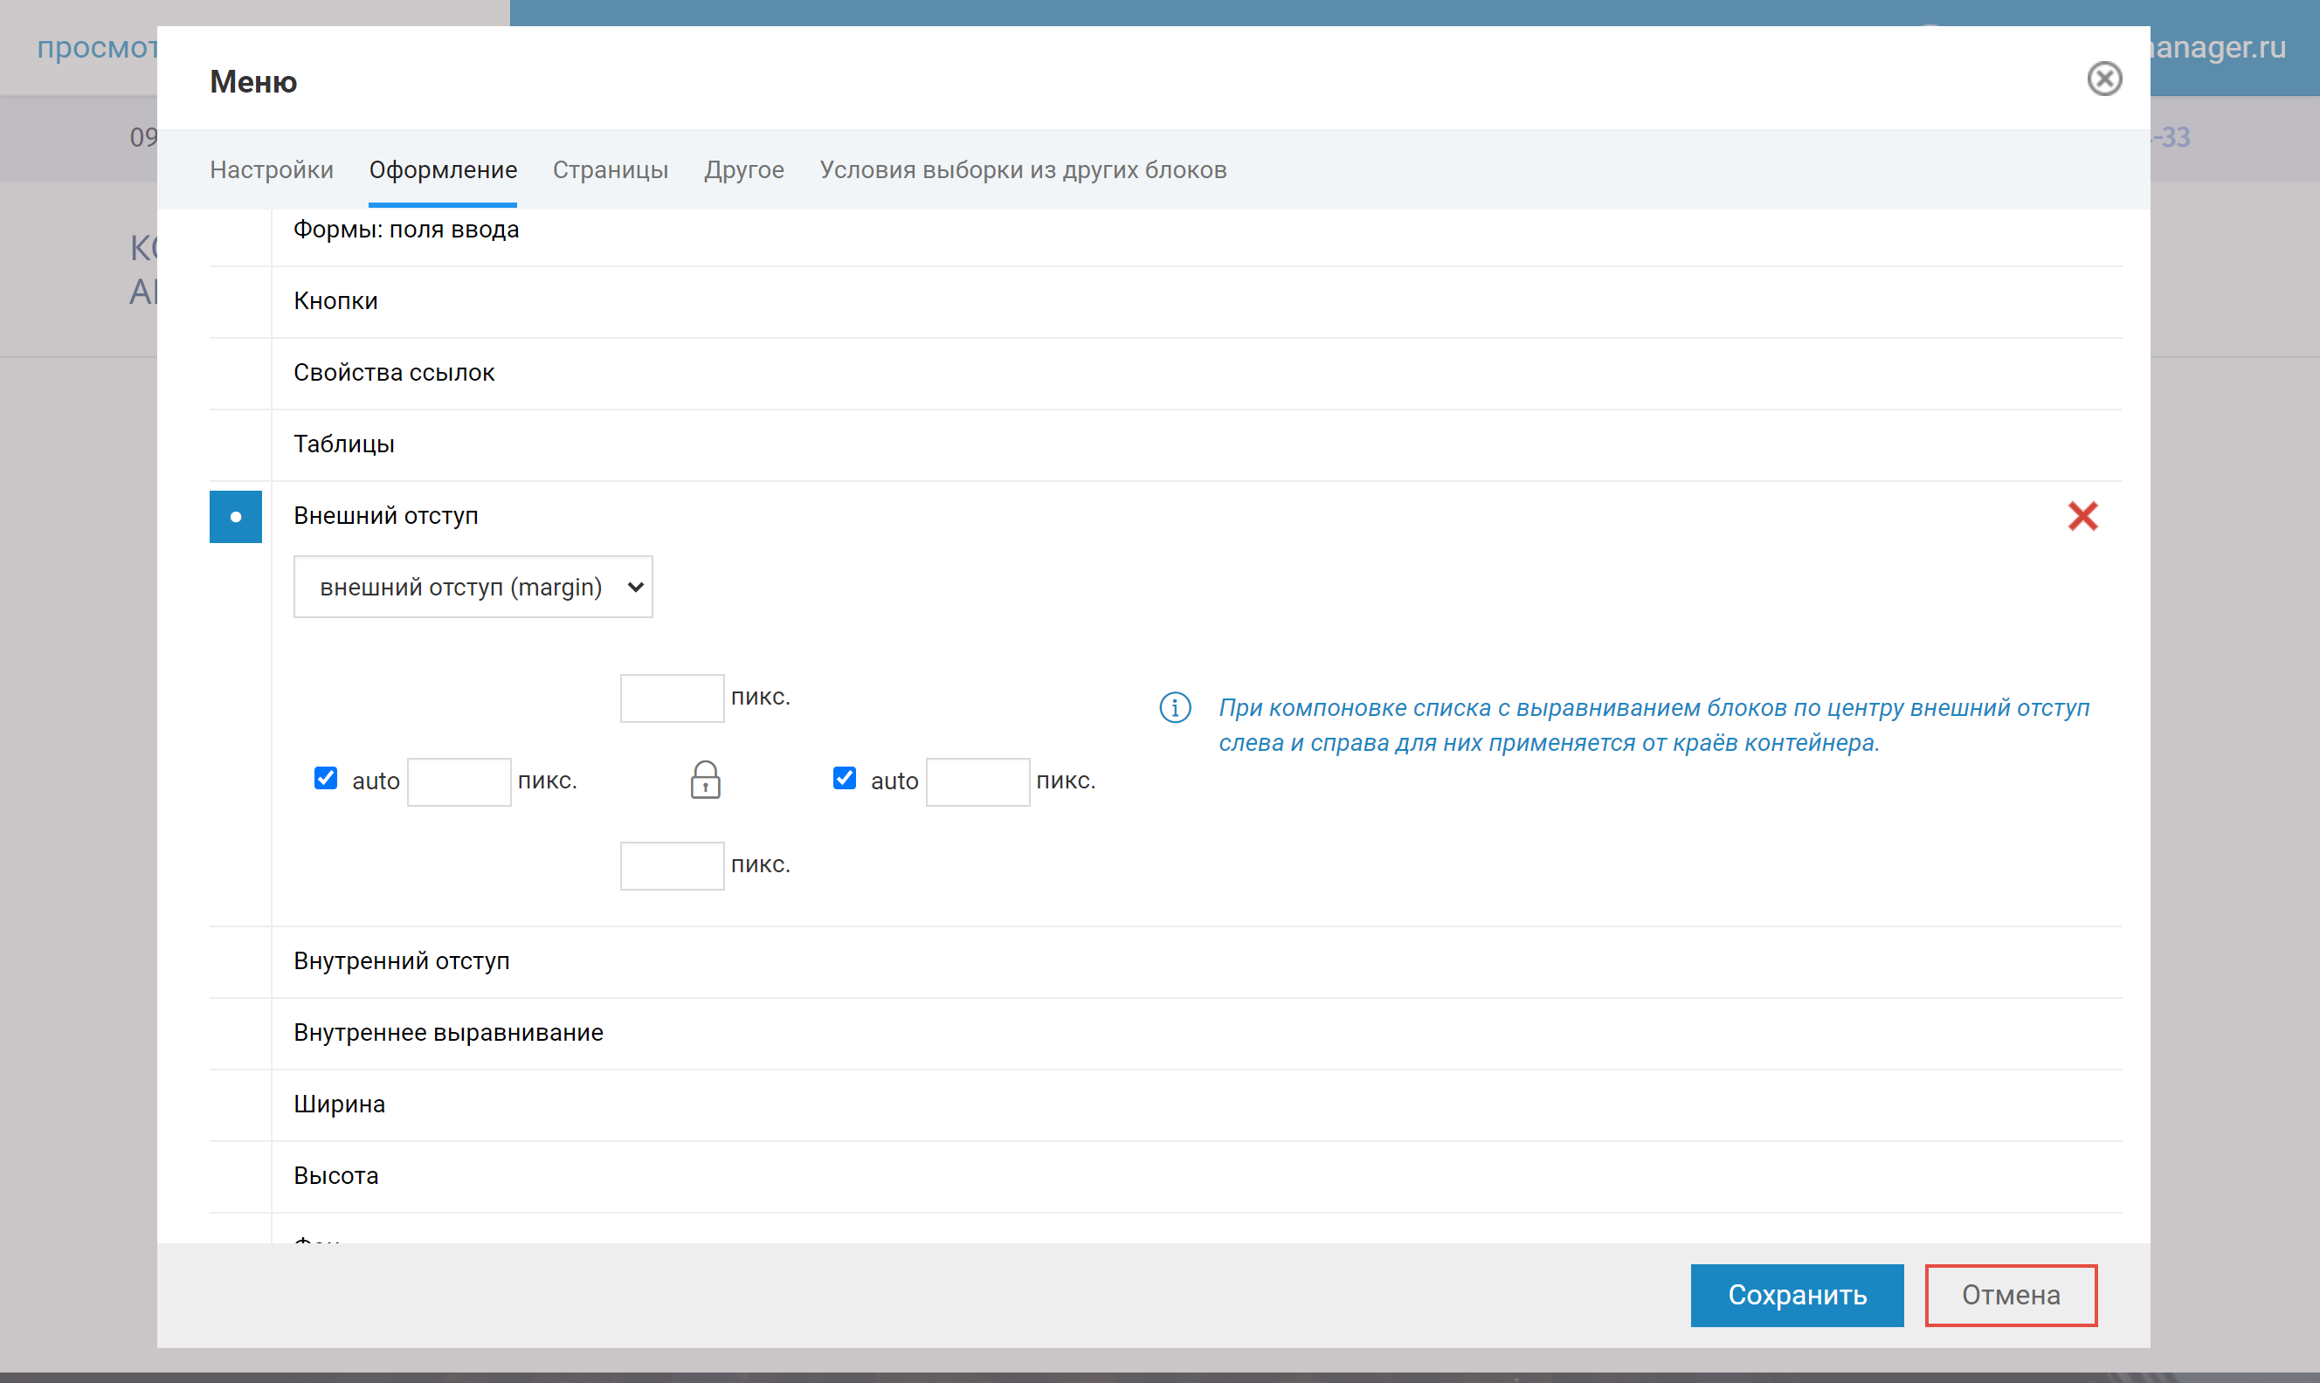2320x1383 pixels.
Task: Click the red X to remove Внешний отступ
Action: (x=2082, y=516)
